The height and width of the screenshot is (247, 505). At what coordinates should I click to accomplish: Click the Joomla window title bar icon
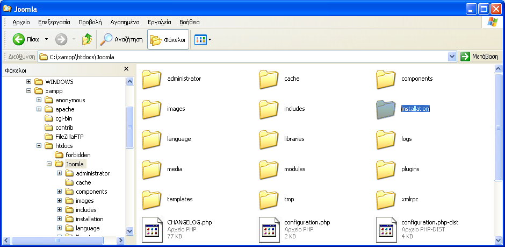(x=7, y=9)
